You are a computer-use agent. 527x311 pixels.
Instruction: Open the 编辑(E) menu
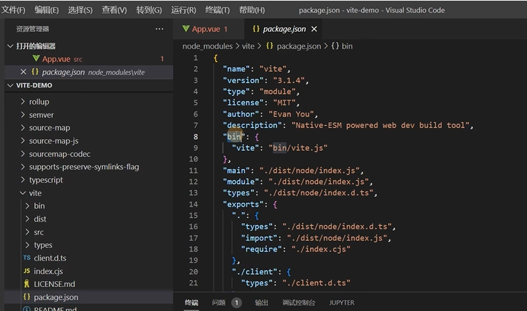coord(47,10)
